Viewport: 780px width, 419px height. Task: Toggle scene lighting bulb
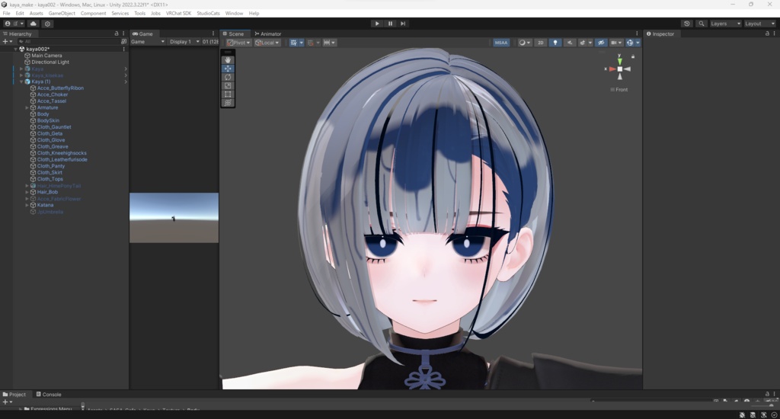click(x=555, y=43)
